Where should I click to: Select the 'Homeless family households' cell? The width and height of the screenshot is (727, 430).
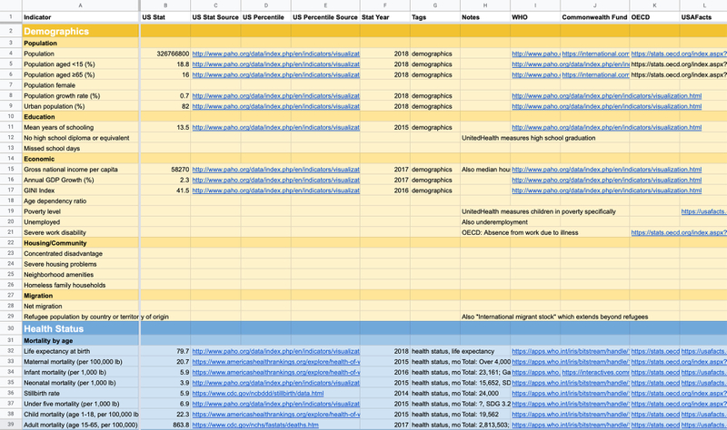(80, 285)
